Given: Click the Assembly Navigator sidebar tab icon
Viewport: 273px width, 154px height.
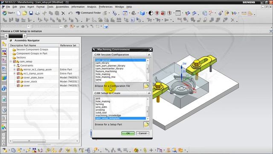Looking at the screenshot, I should (4, 44).
